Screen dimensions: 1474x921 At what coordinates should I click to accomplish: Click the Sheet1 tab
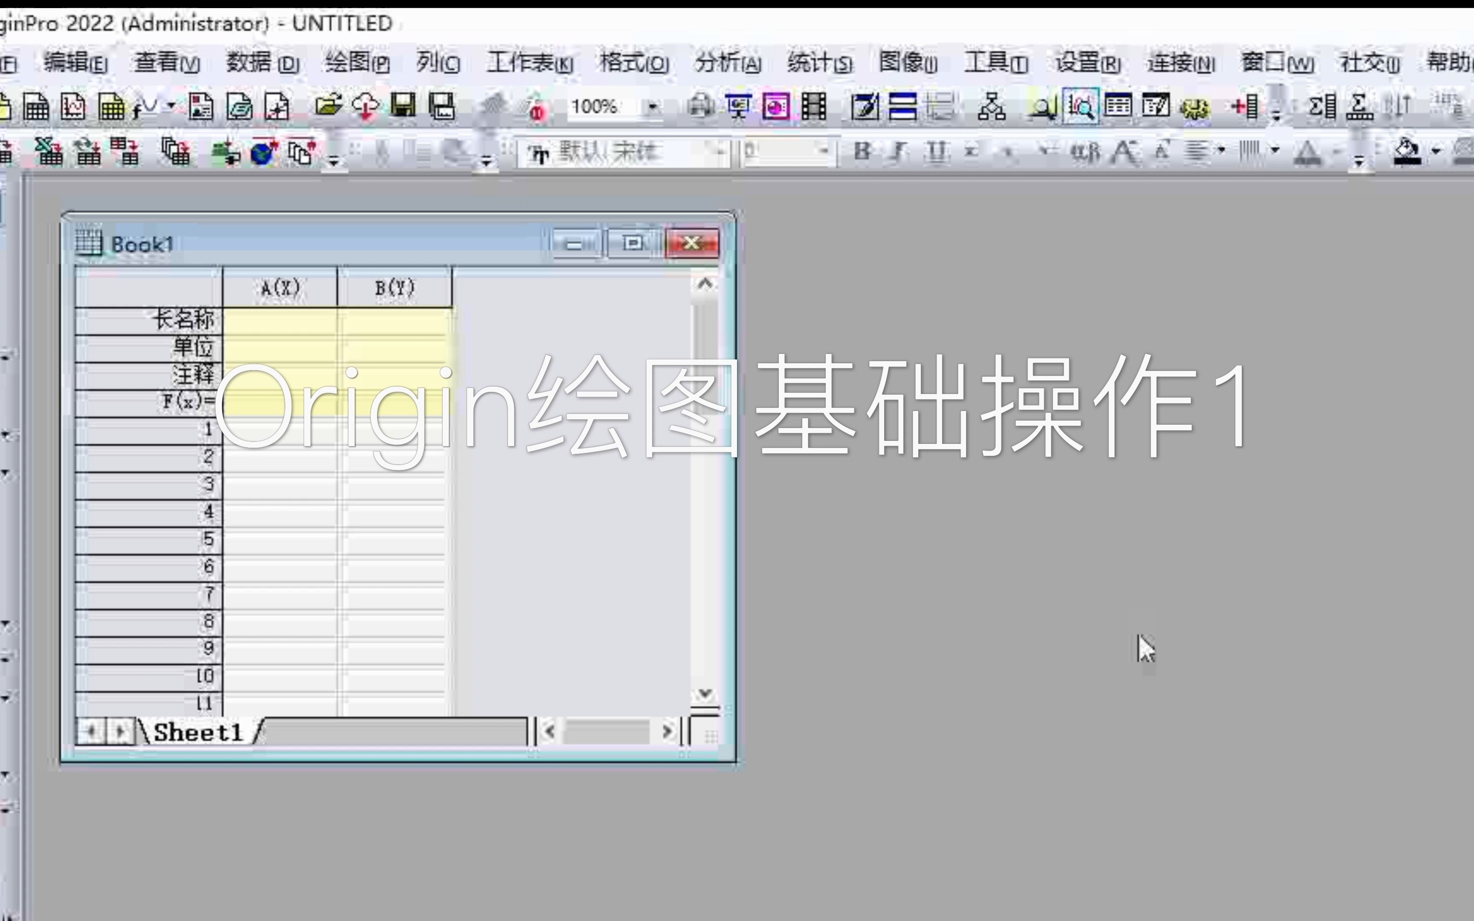click(x=199, y=732)
